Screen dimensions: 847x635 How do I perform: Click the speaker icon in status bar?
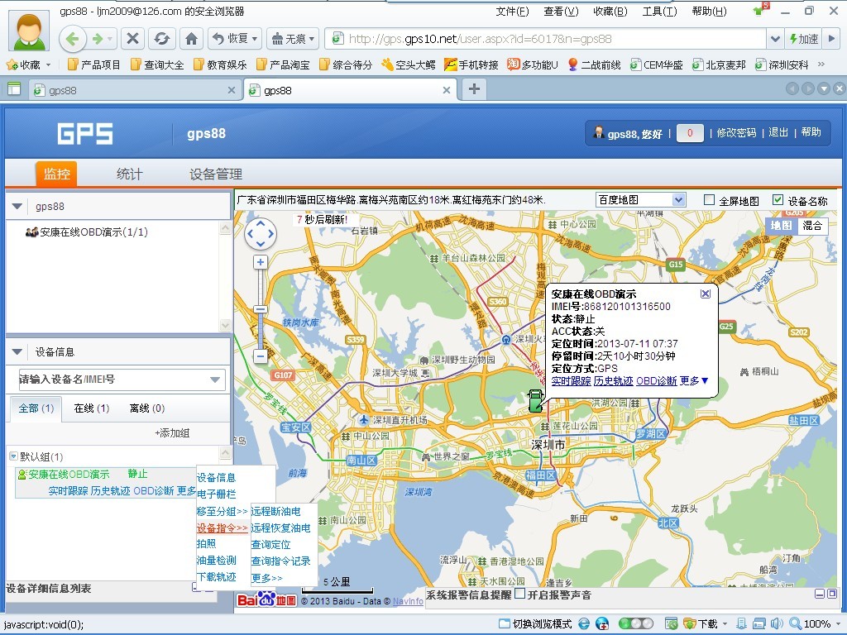[x=777, y=623]
